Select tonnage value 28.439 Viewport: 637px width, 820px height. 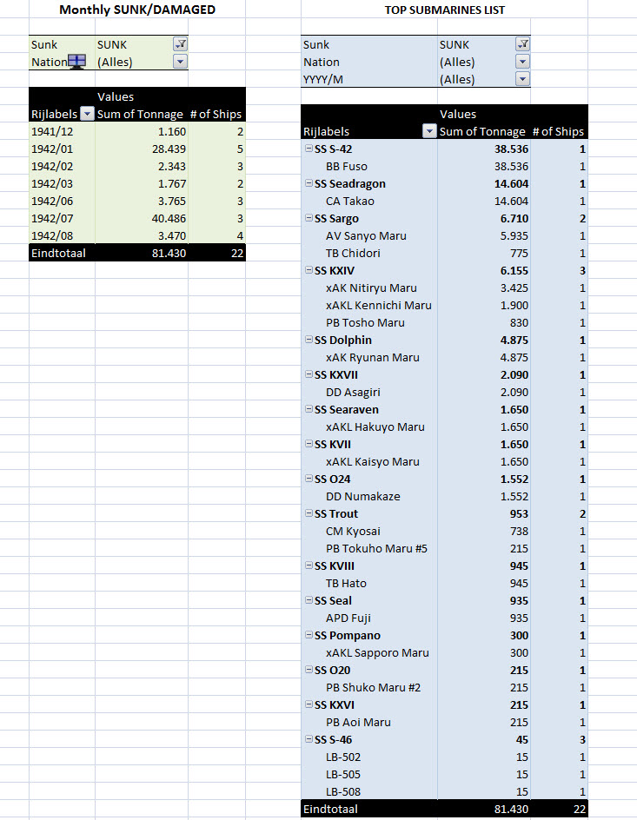(x=142, y=149)
